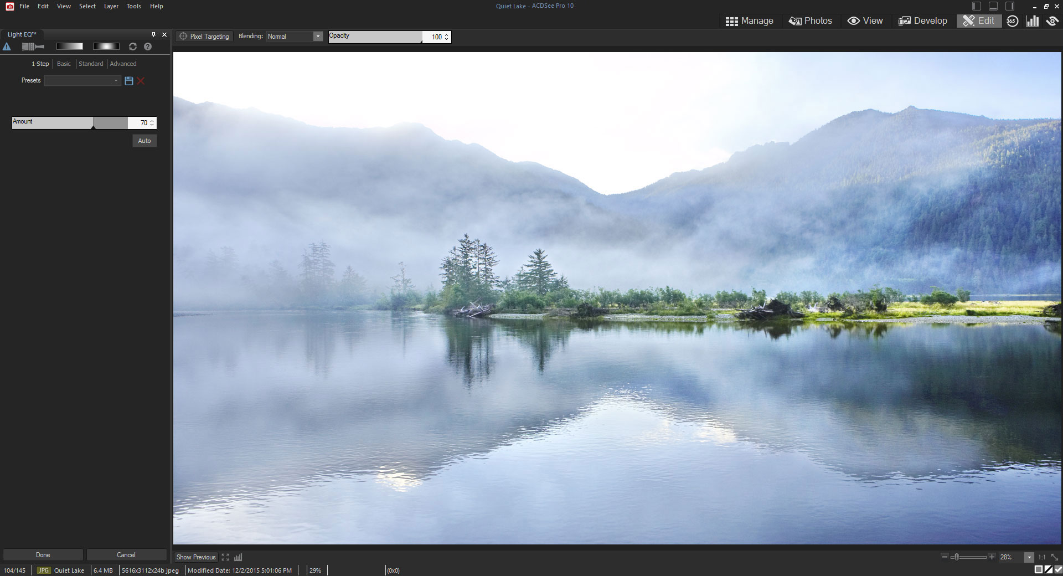Click the Amount slider bar
Image resolution: width=1063 pixels, height=576 pixels.
tap(70, 123)
